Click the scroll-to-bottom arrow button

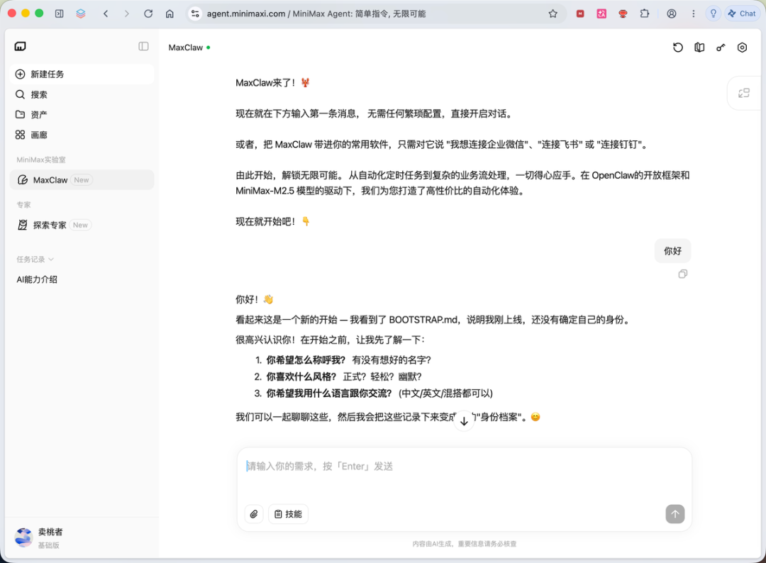click(464, 421)
